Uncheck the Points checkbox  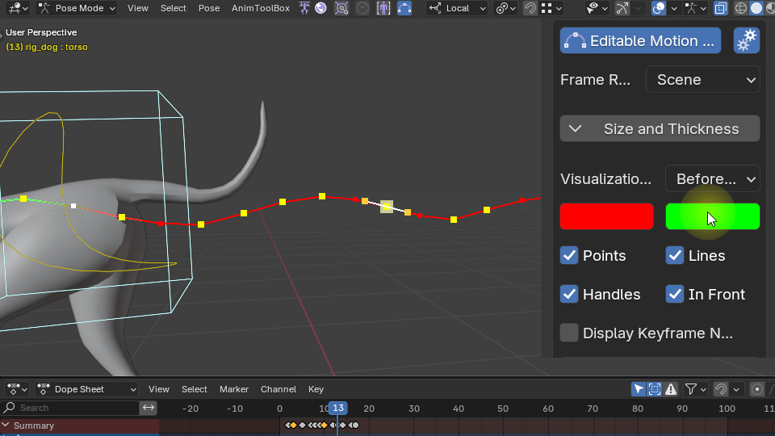pyautogui.click(x=569, y=255)
